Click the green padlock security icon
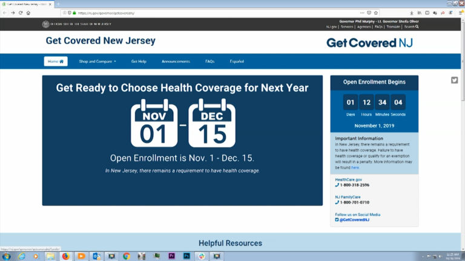Viewport: 465px width, 261px height. coord(74,13)
